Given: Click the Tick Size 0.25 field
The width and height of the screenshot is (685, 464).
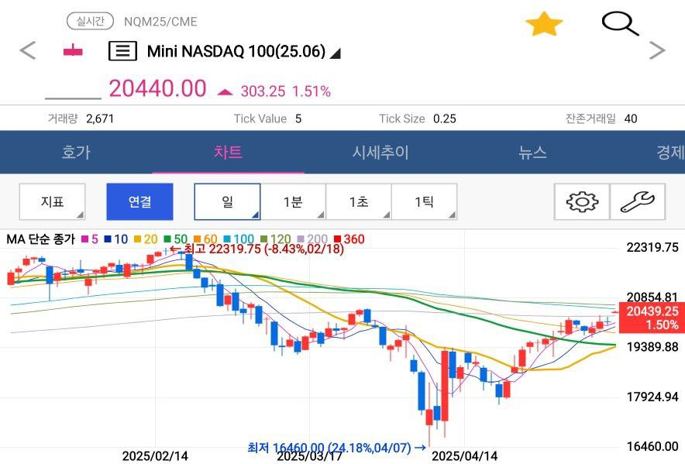Looking at the screenshot, I should (x=418, y=119).
